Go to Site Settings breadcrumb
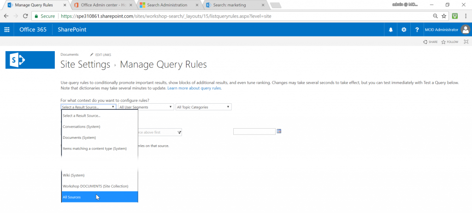The height and width of the screenshot is (213, 472). point(85,65)
